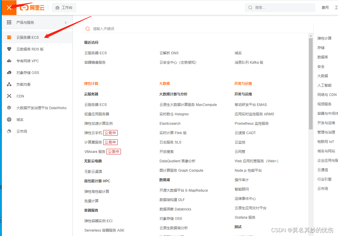Open Serverless 容器服务 ASK link
This screenshot has height=236, width=338.
(x=104, y=230)
